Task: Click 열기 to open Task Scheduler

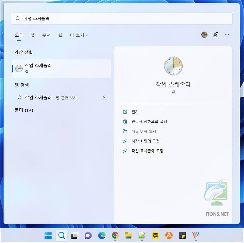Action: [x=135, y=112]
